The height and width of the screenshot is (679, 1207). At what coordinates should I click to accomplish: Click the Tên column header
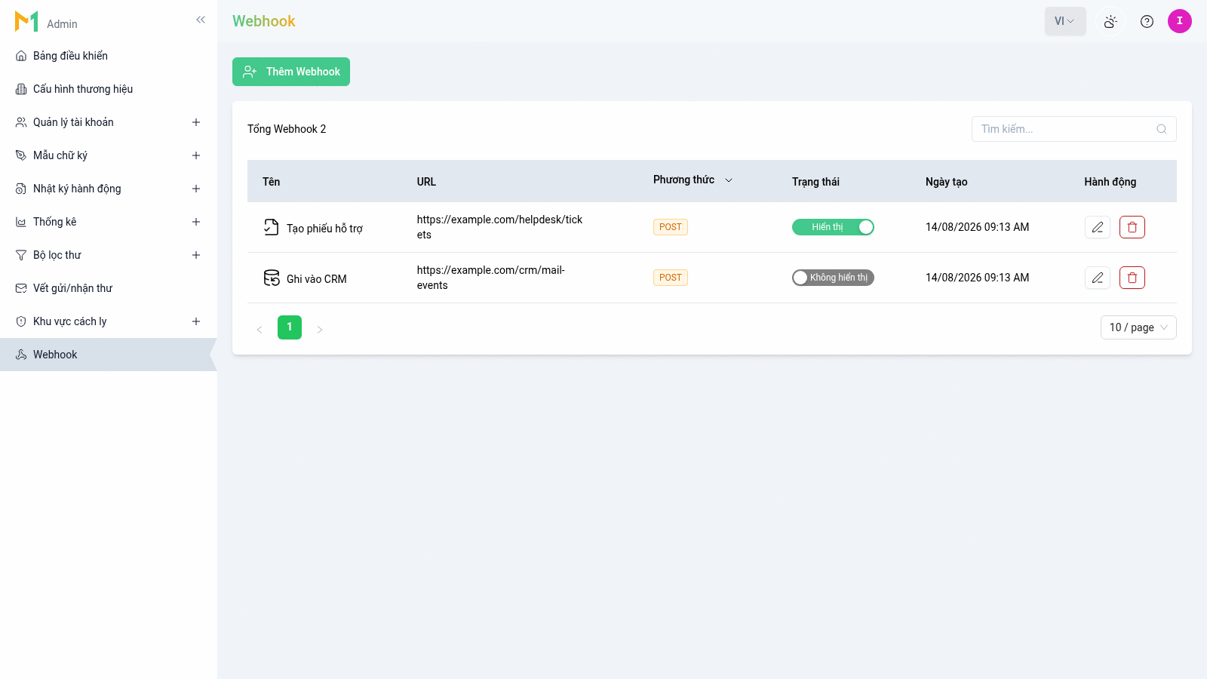point(271,182)
